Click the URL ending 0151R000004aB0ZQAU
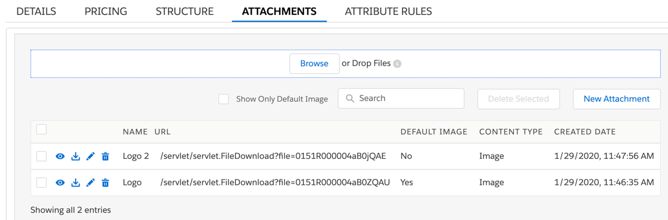The width and height of the screenshot is (668, 220). pyautogui.click(x=275, y=183)
